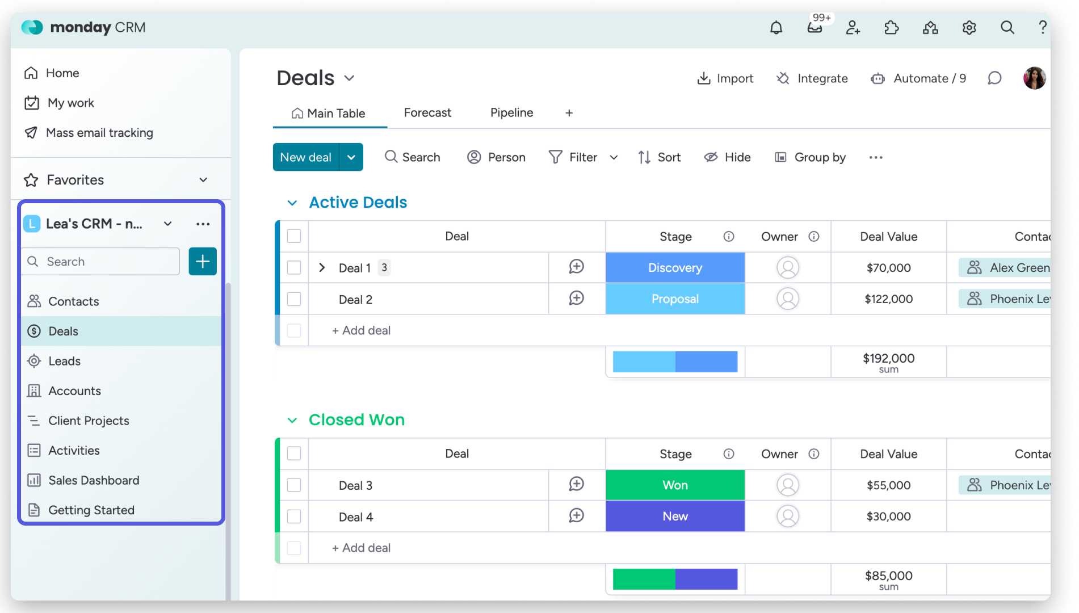Tick the checkbox beside Deal 4

click(x=293, y=516)
